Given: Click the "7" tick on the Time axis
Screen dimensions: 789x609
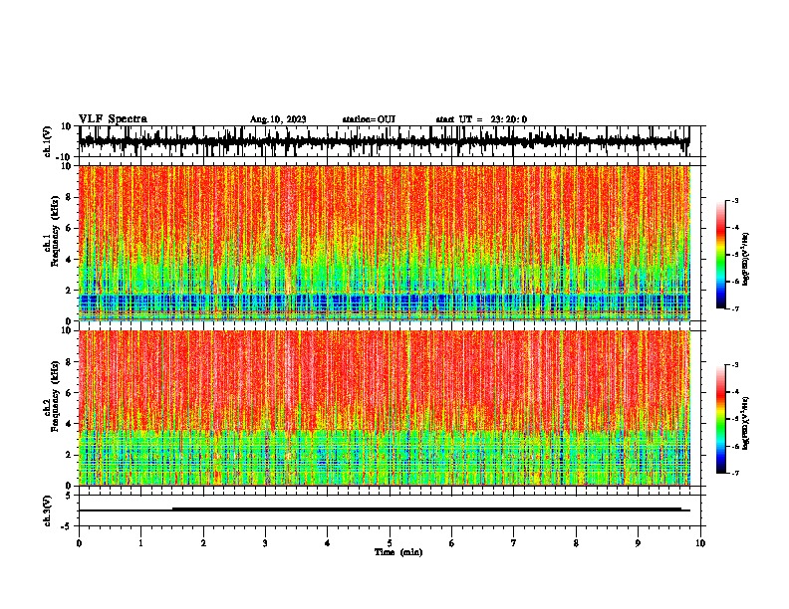Looking at the screenshot, I should pyautogui.click(x=514, y=543).
